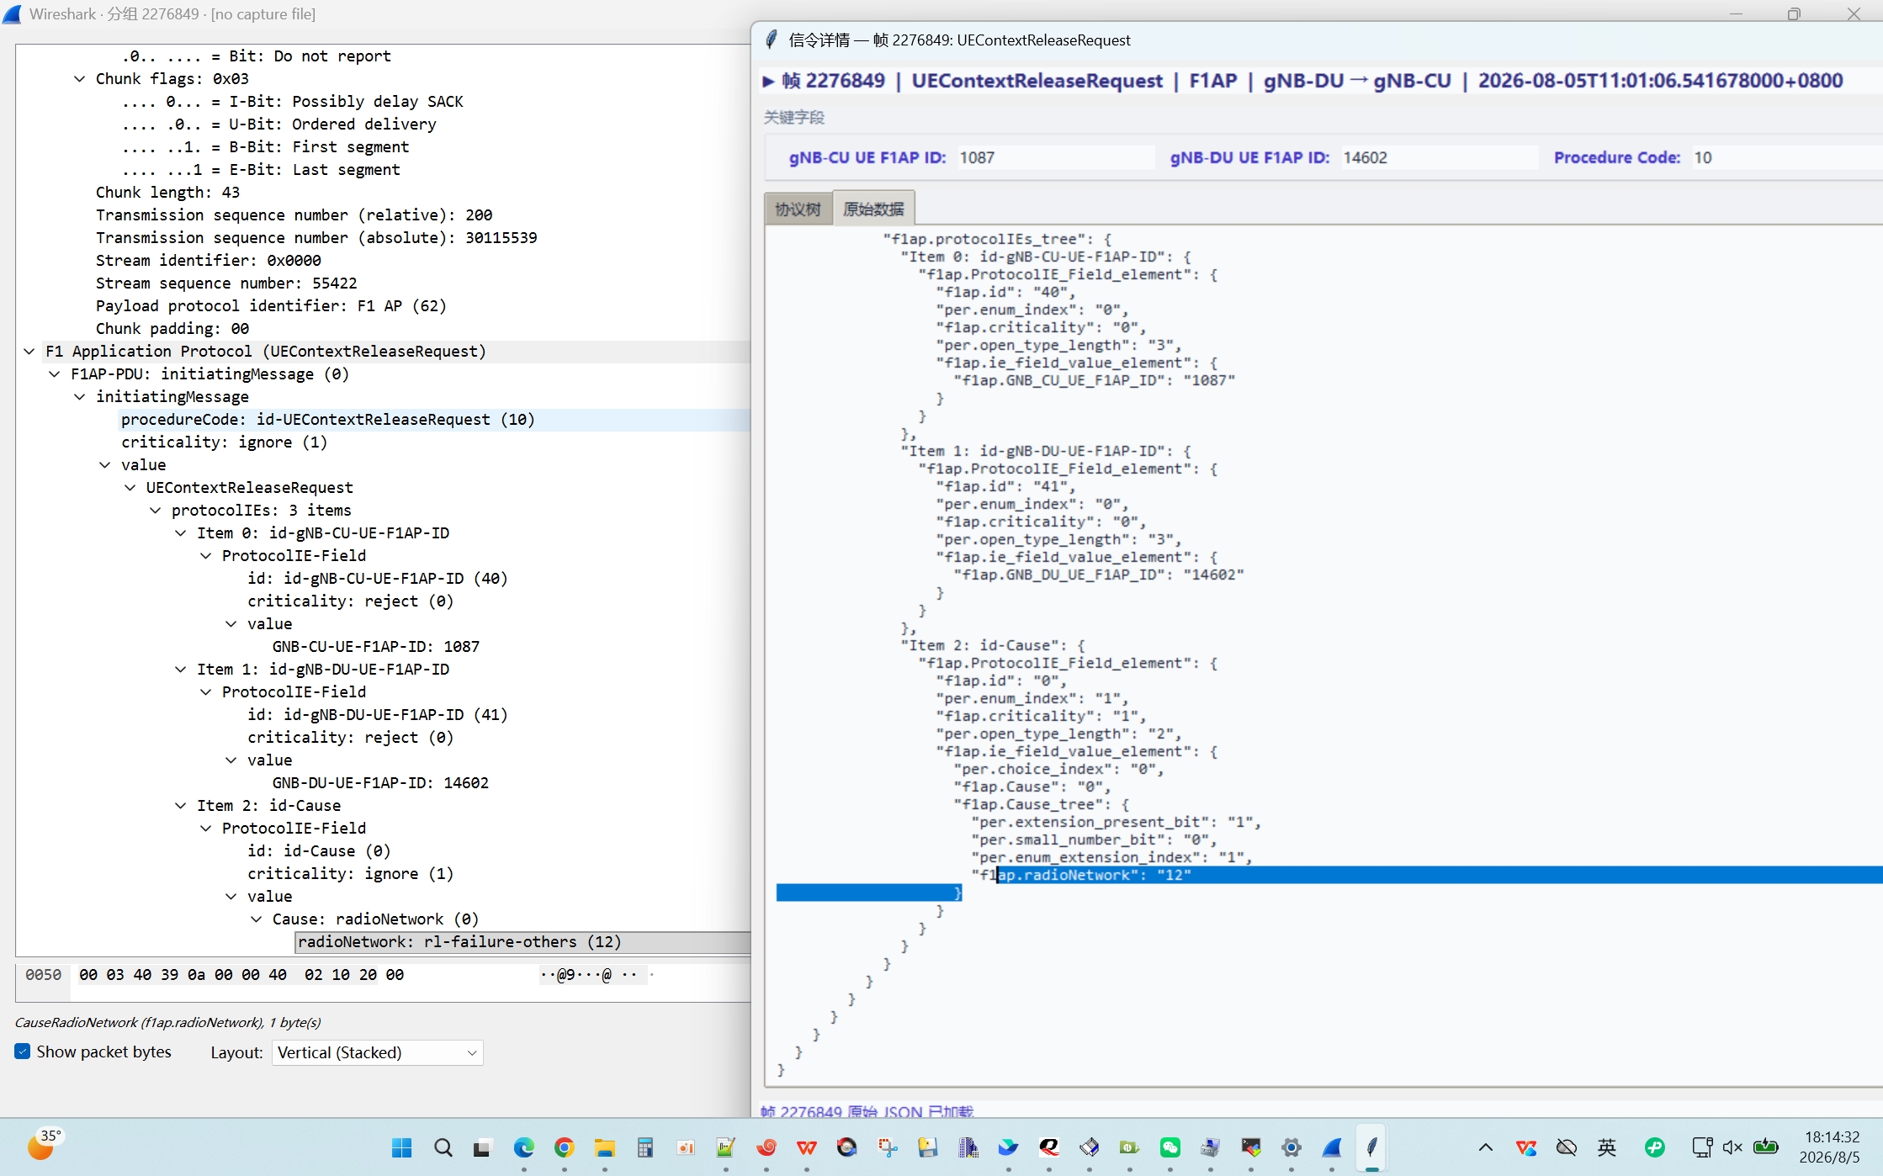The height and width of the screenshot is (1176, 1883).
Task: Toggle the Show packet bytes checkbox
Action: (23, 1052)
